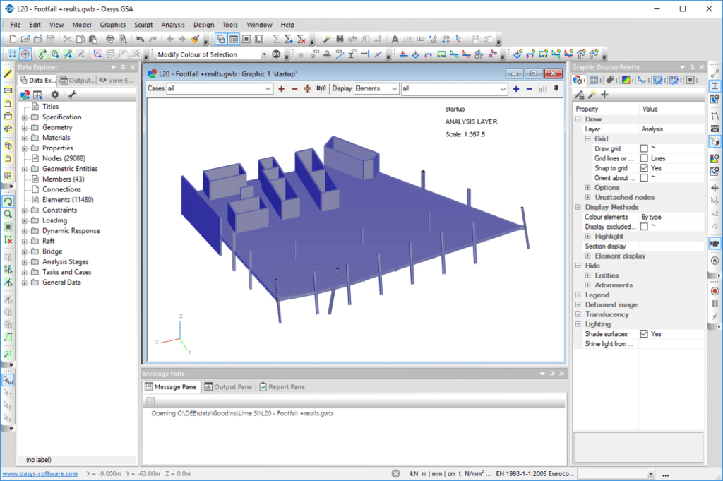
Task: Click the rotate tool in the left sidebar
Action: pyautogui.click(x=8, y=201)
